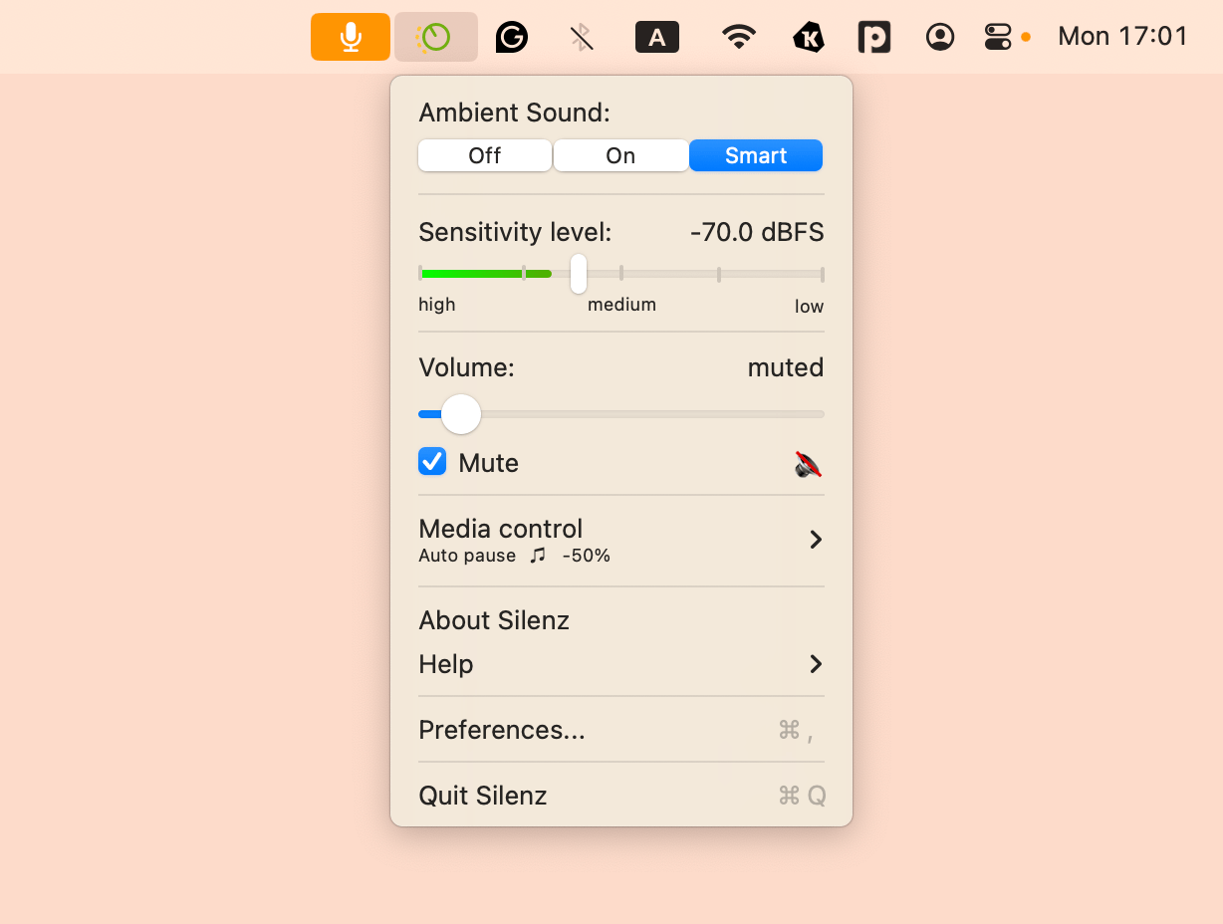Viewport: 1223px width, 924px height.
Task: Click the orange microphone menu bar icon
Action: click(350, 37)
